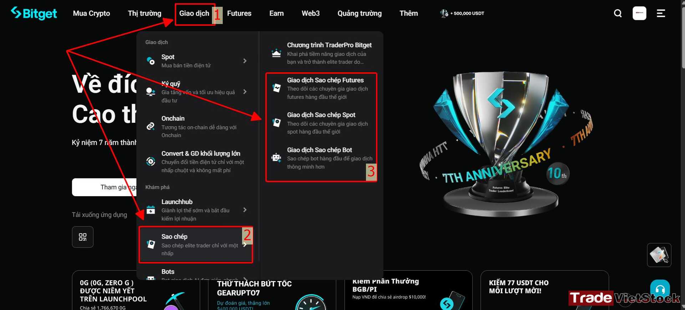The height and width of the screenshot is (310, 685).
Task: Open the Futures menu
Action: click(239, 13)
